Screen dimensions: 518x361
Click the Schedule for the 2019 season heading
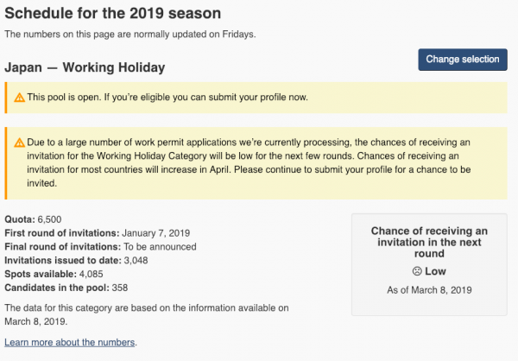pos(112,14)
